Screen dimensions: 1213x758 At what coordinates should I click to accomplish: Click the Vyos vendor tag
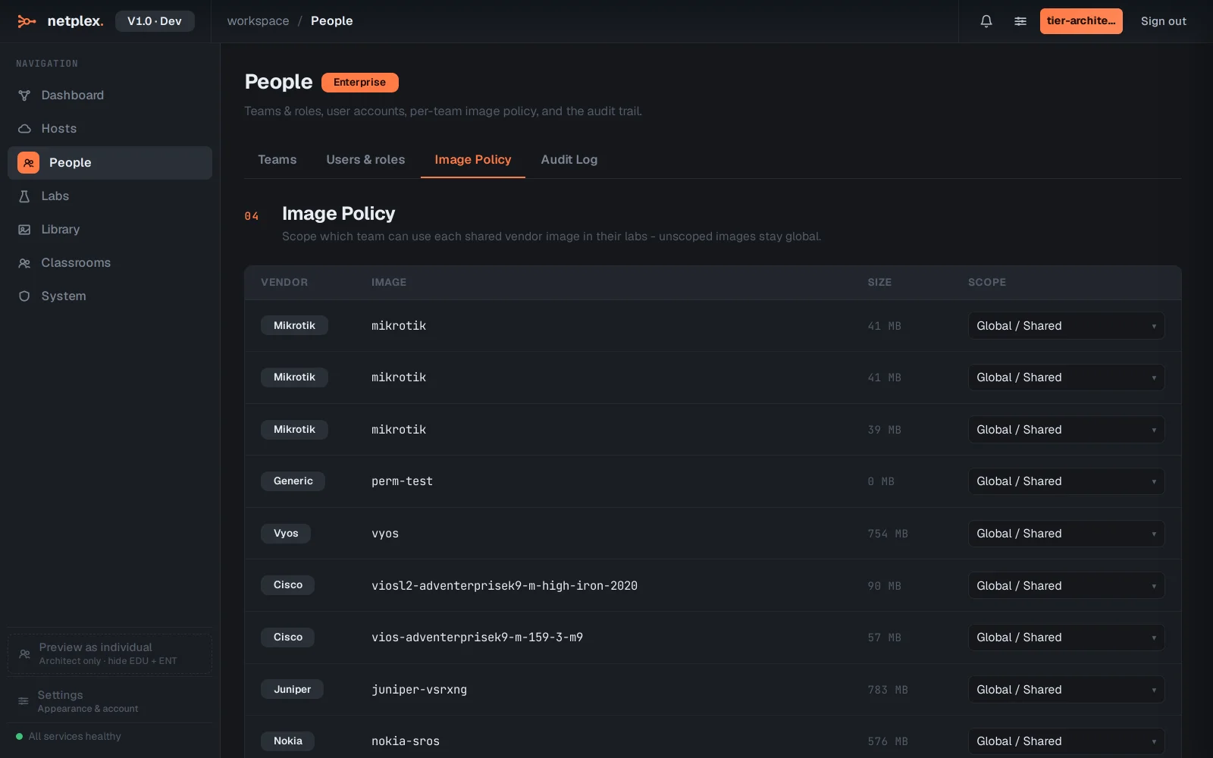point(286,534)
